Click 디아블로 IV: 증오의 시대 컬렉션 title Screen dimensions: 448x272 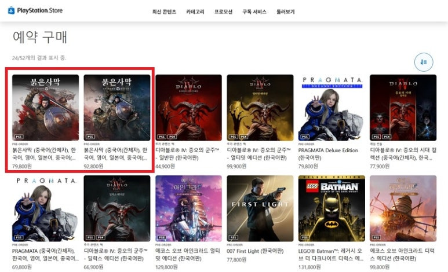[403, 154]
